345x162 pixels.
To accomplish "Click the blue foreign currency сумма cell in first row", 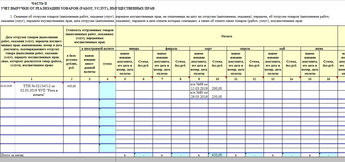I will tap(107, 90).
